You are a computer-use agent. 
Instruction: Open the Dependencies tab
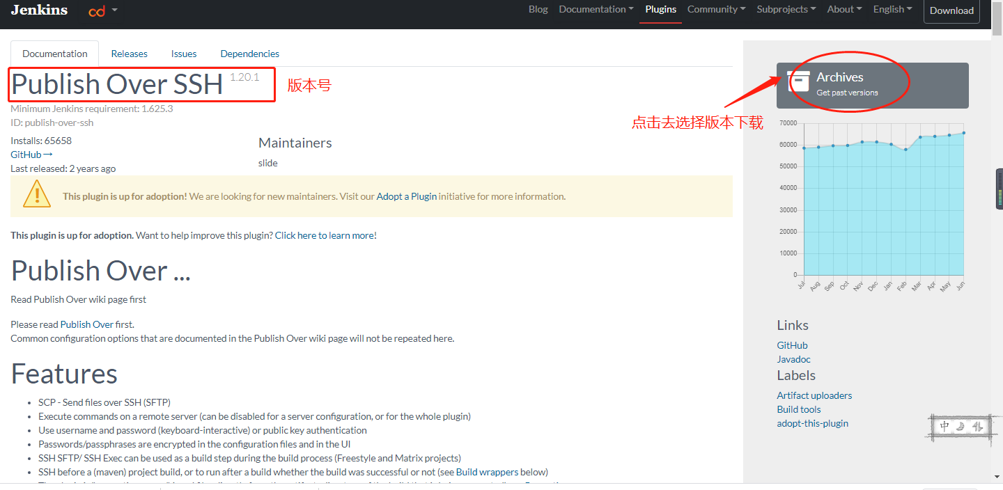tap(249, 54)
